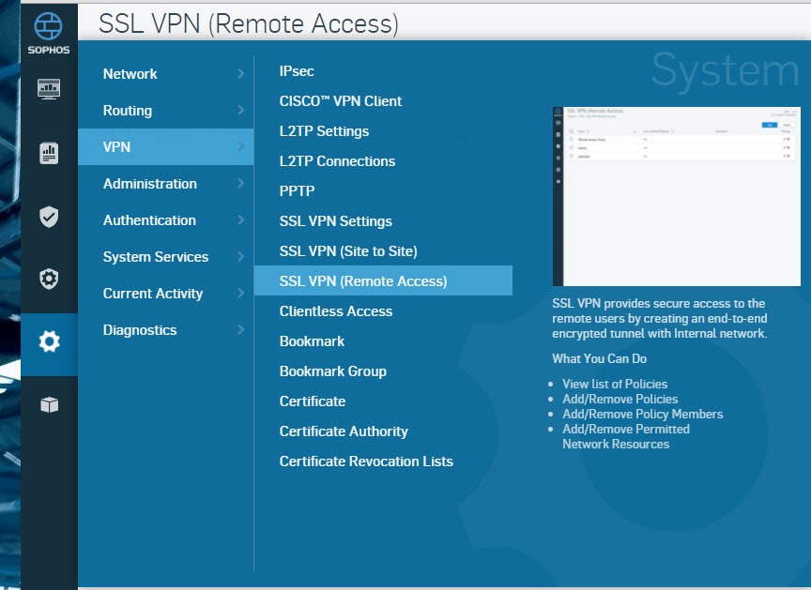The image size is (811, 590).
Task: Expand the Routing submenu arrow
Action: click(241, 110)
